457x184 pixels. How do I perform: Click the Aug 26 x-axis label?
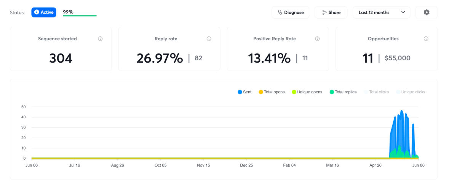117,165
